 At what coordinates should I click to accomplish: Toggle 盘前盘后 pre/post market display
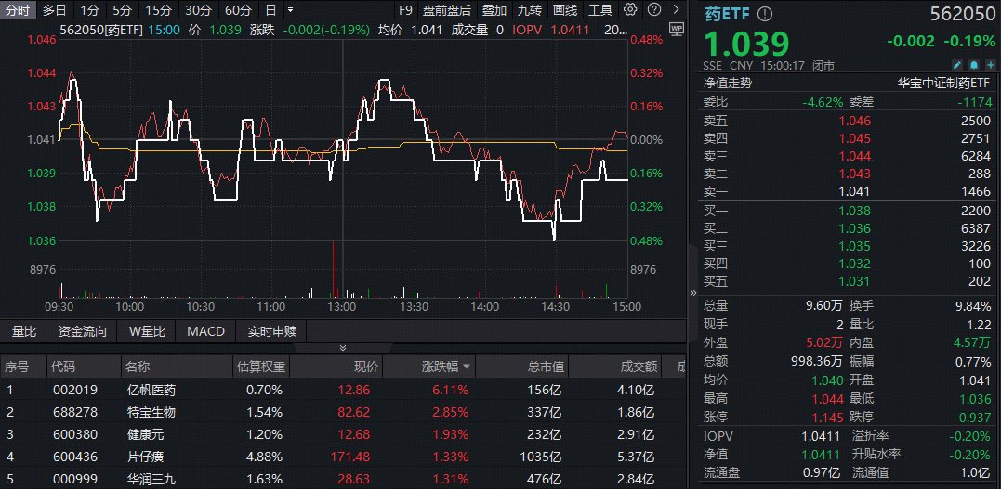pos(446,10)
